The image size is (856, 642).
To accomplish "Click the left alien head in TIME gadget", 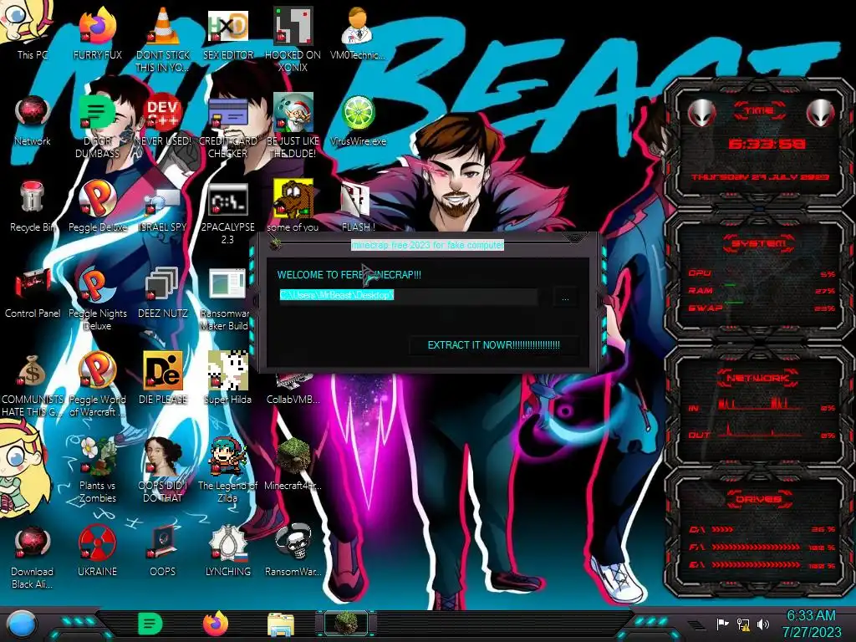I will 701,113.
